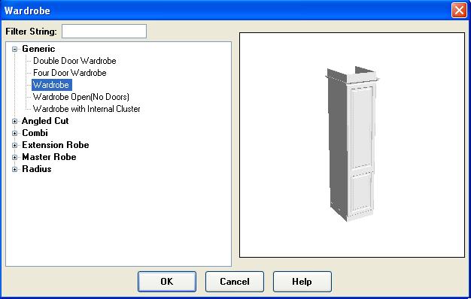Click in the Filter String field

(x=105, y=32)
